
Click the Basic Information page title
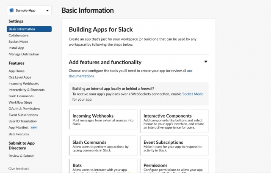(x=88, y=10)
